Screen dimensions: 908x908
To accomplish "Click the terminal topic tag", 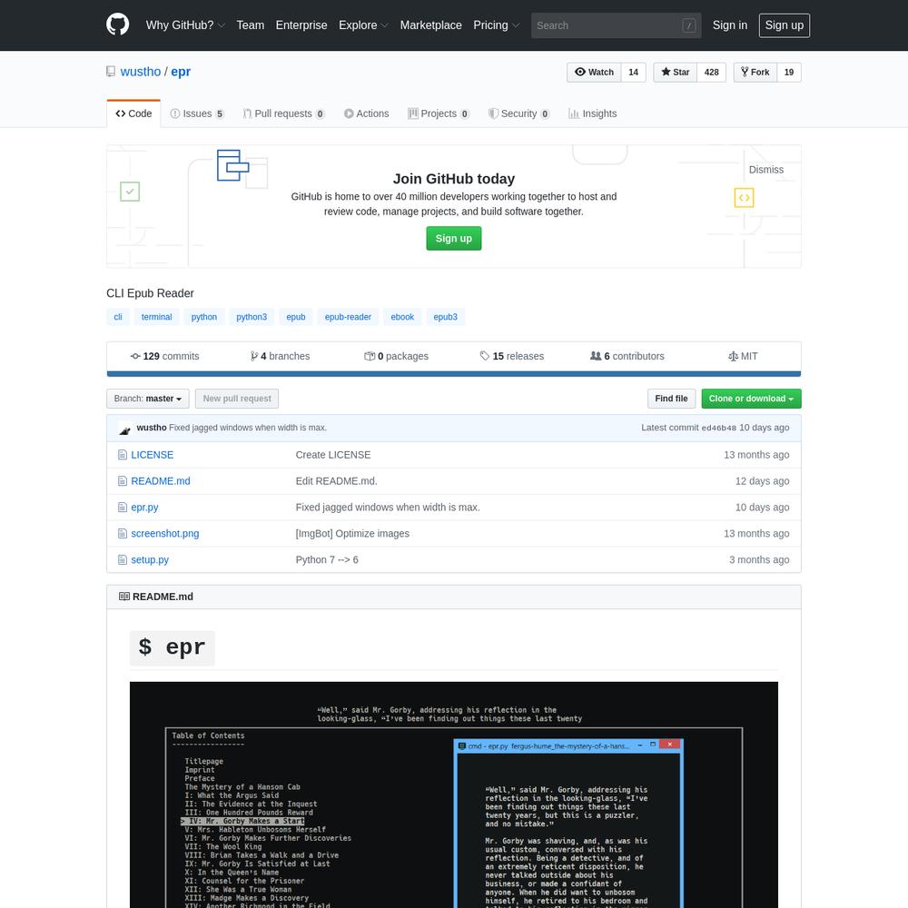I will click(x=156, y=317).
